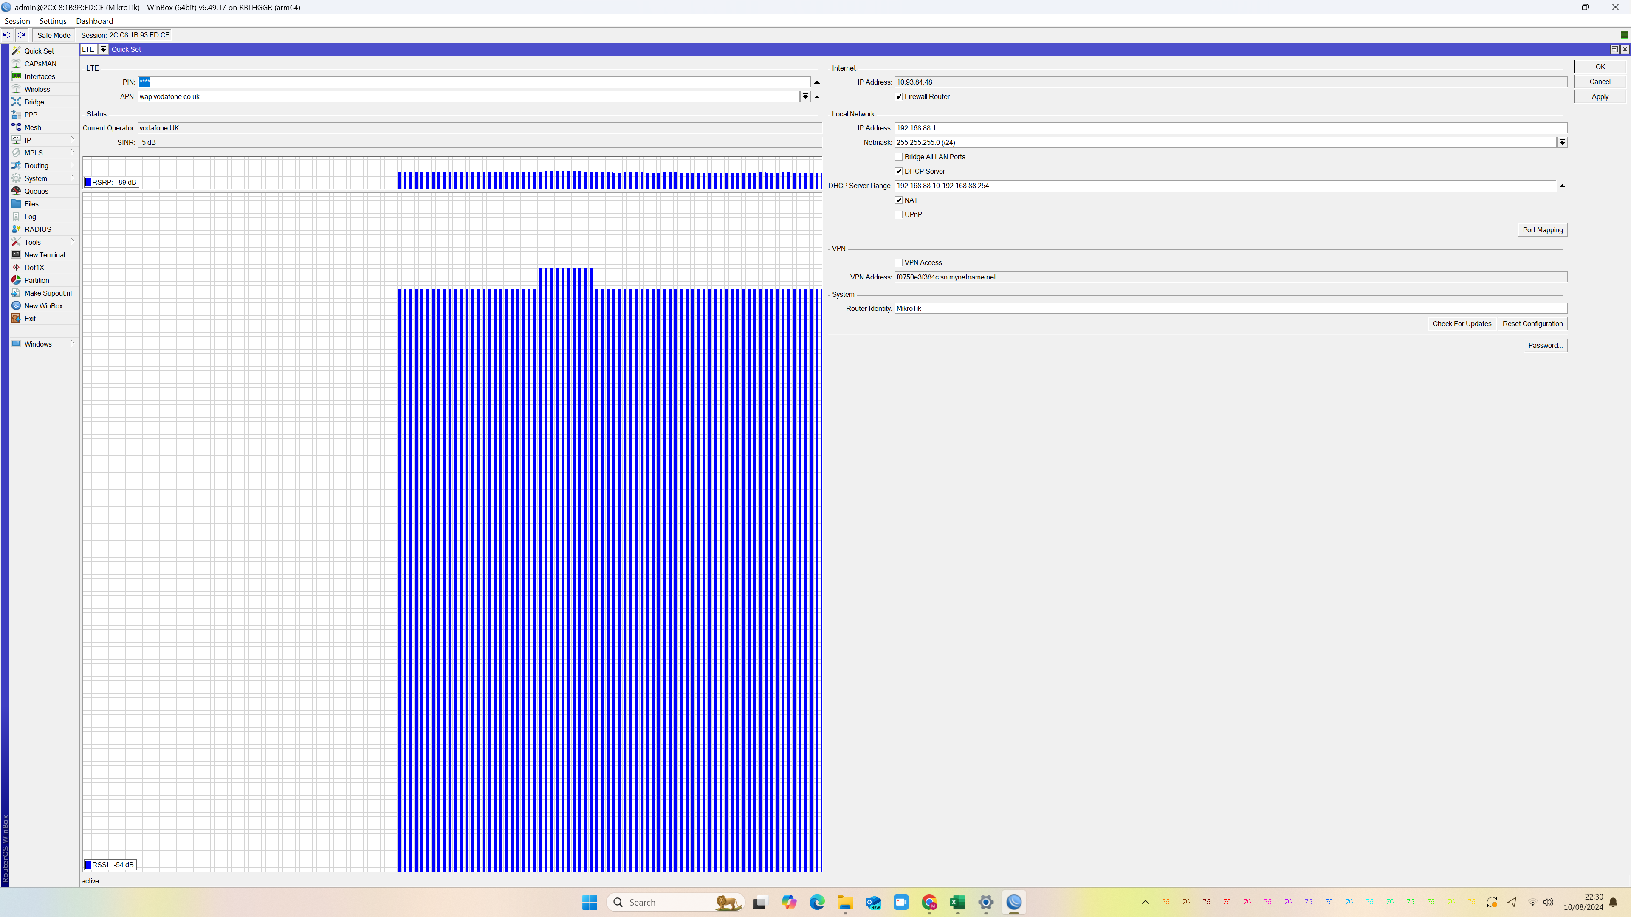This screenshot has height=917, width=1631.
Task: Open RADIUS section
Action: [37, 229]
